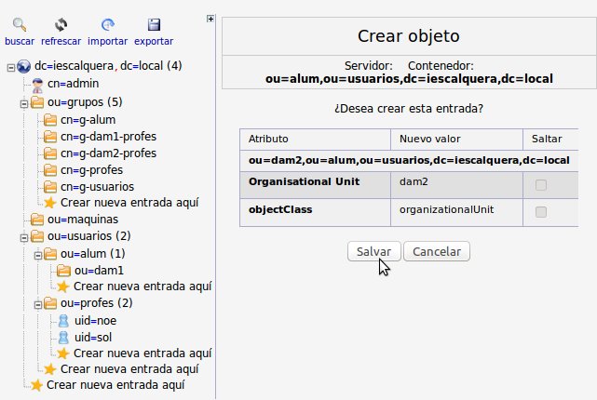Viewport: 597px width, 400px height.
Task: Collapse the ou=usuarios branch
Action: [x=24, y=237]
